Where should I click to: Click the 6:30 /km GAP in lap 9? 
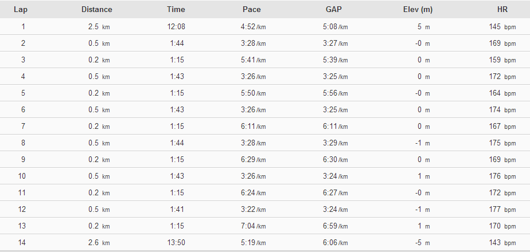336,160
